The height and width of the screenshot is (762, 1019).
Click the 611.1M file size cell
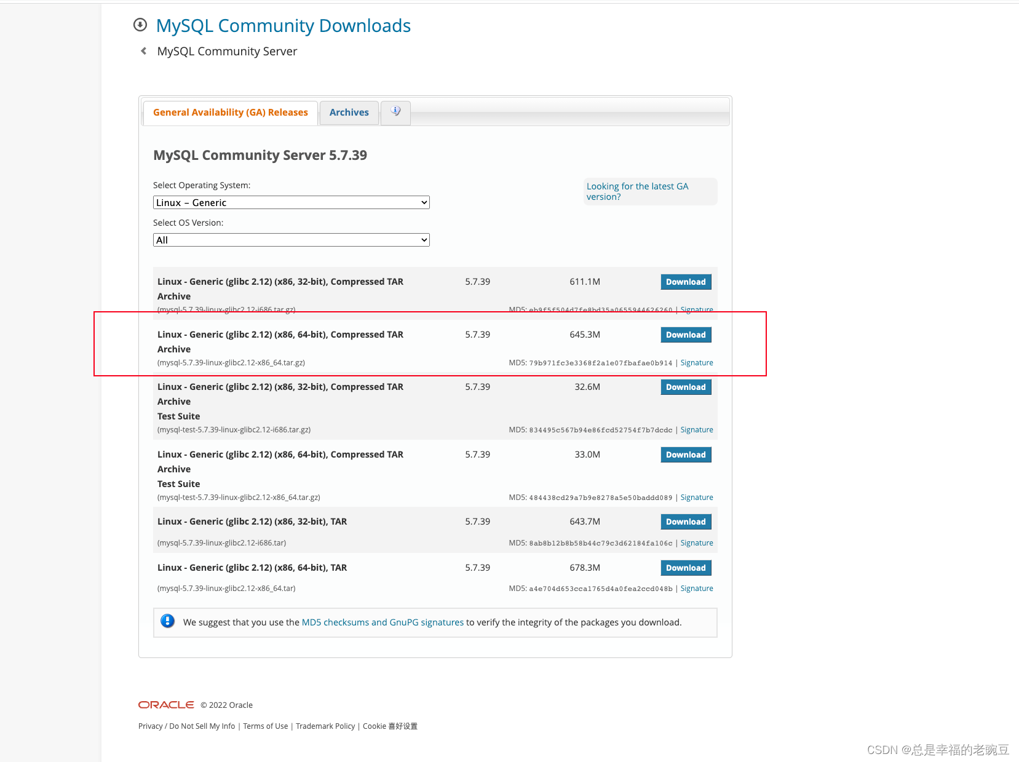(585, 282)
